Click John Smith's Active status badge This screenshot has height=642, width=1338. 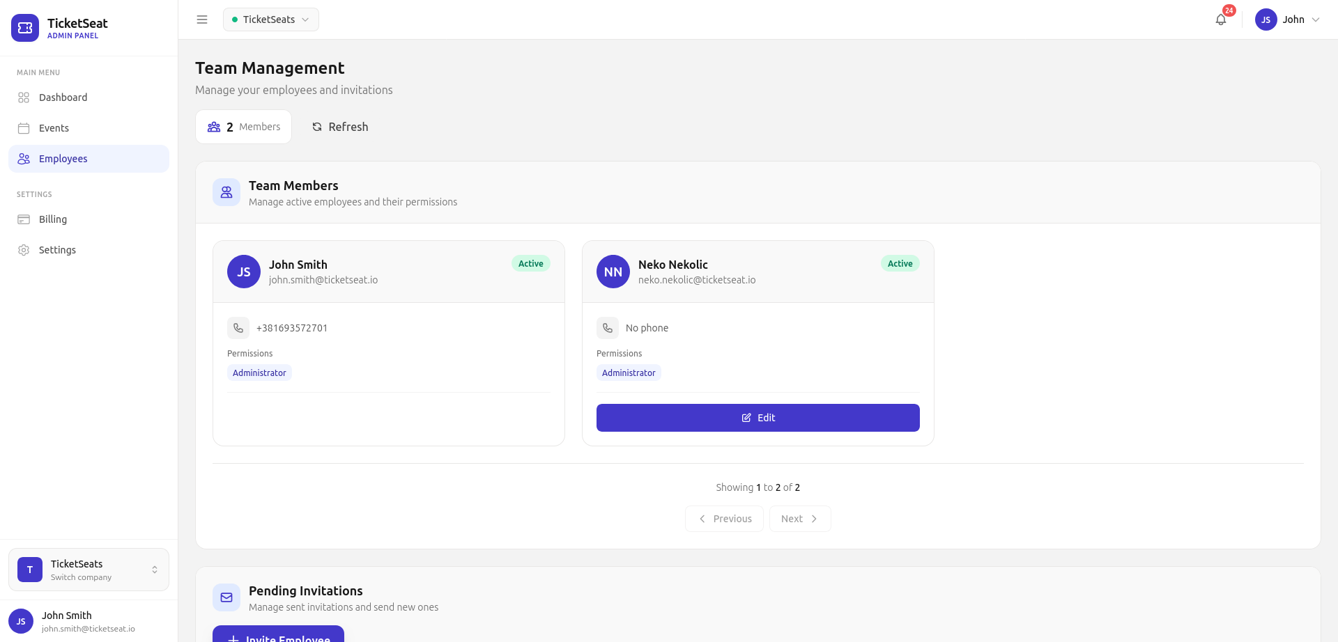coord(531,263)
